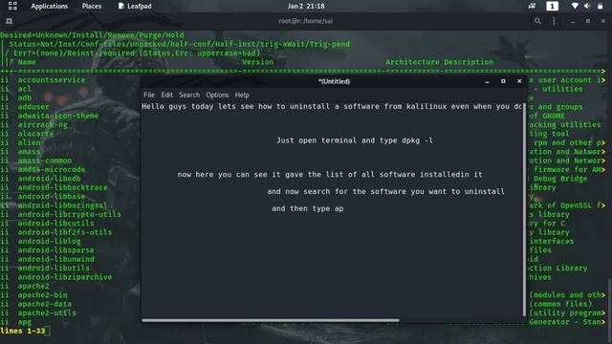
Task: Maximize the terminal window
Action: click(588, 21)
